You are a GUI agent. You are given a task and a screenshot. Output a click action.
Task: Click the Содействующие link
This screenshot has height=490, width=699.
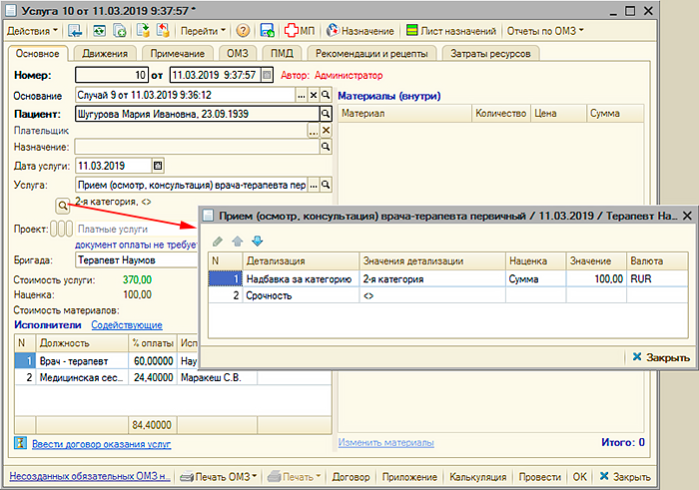tap(126, 324)
